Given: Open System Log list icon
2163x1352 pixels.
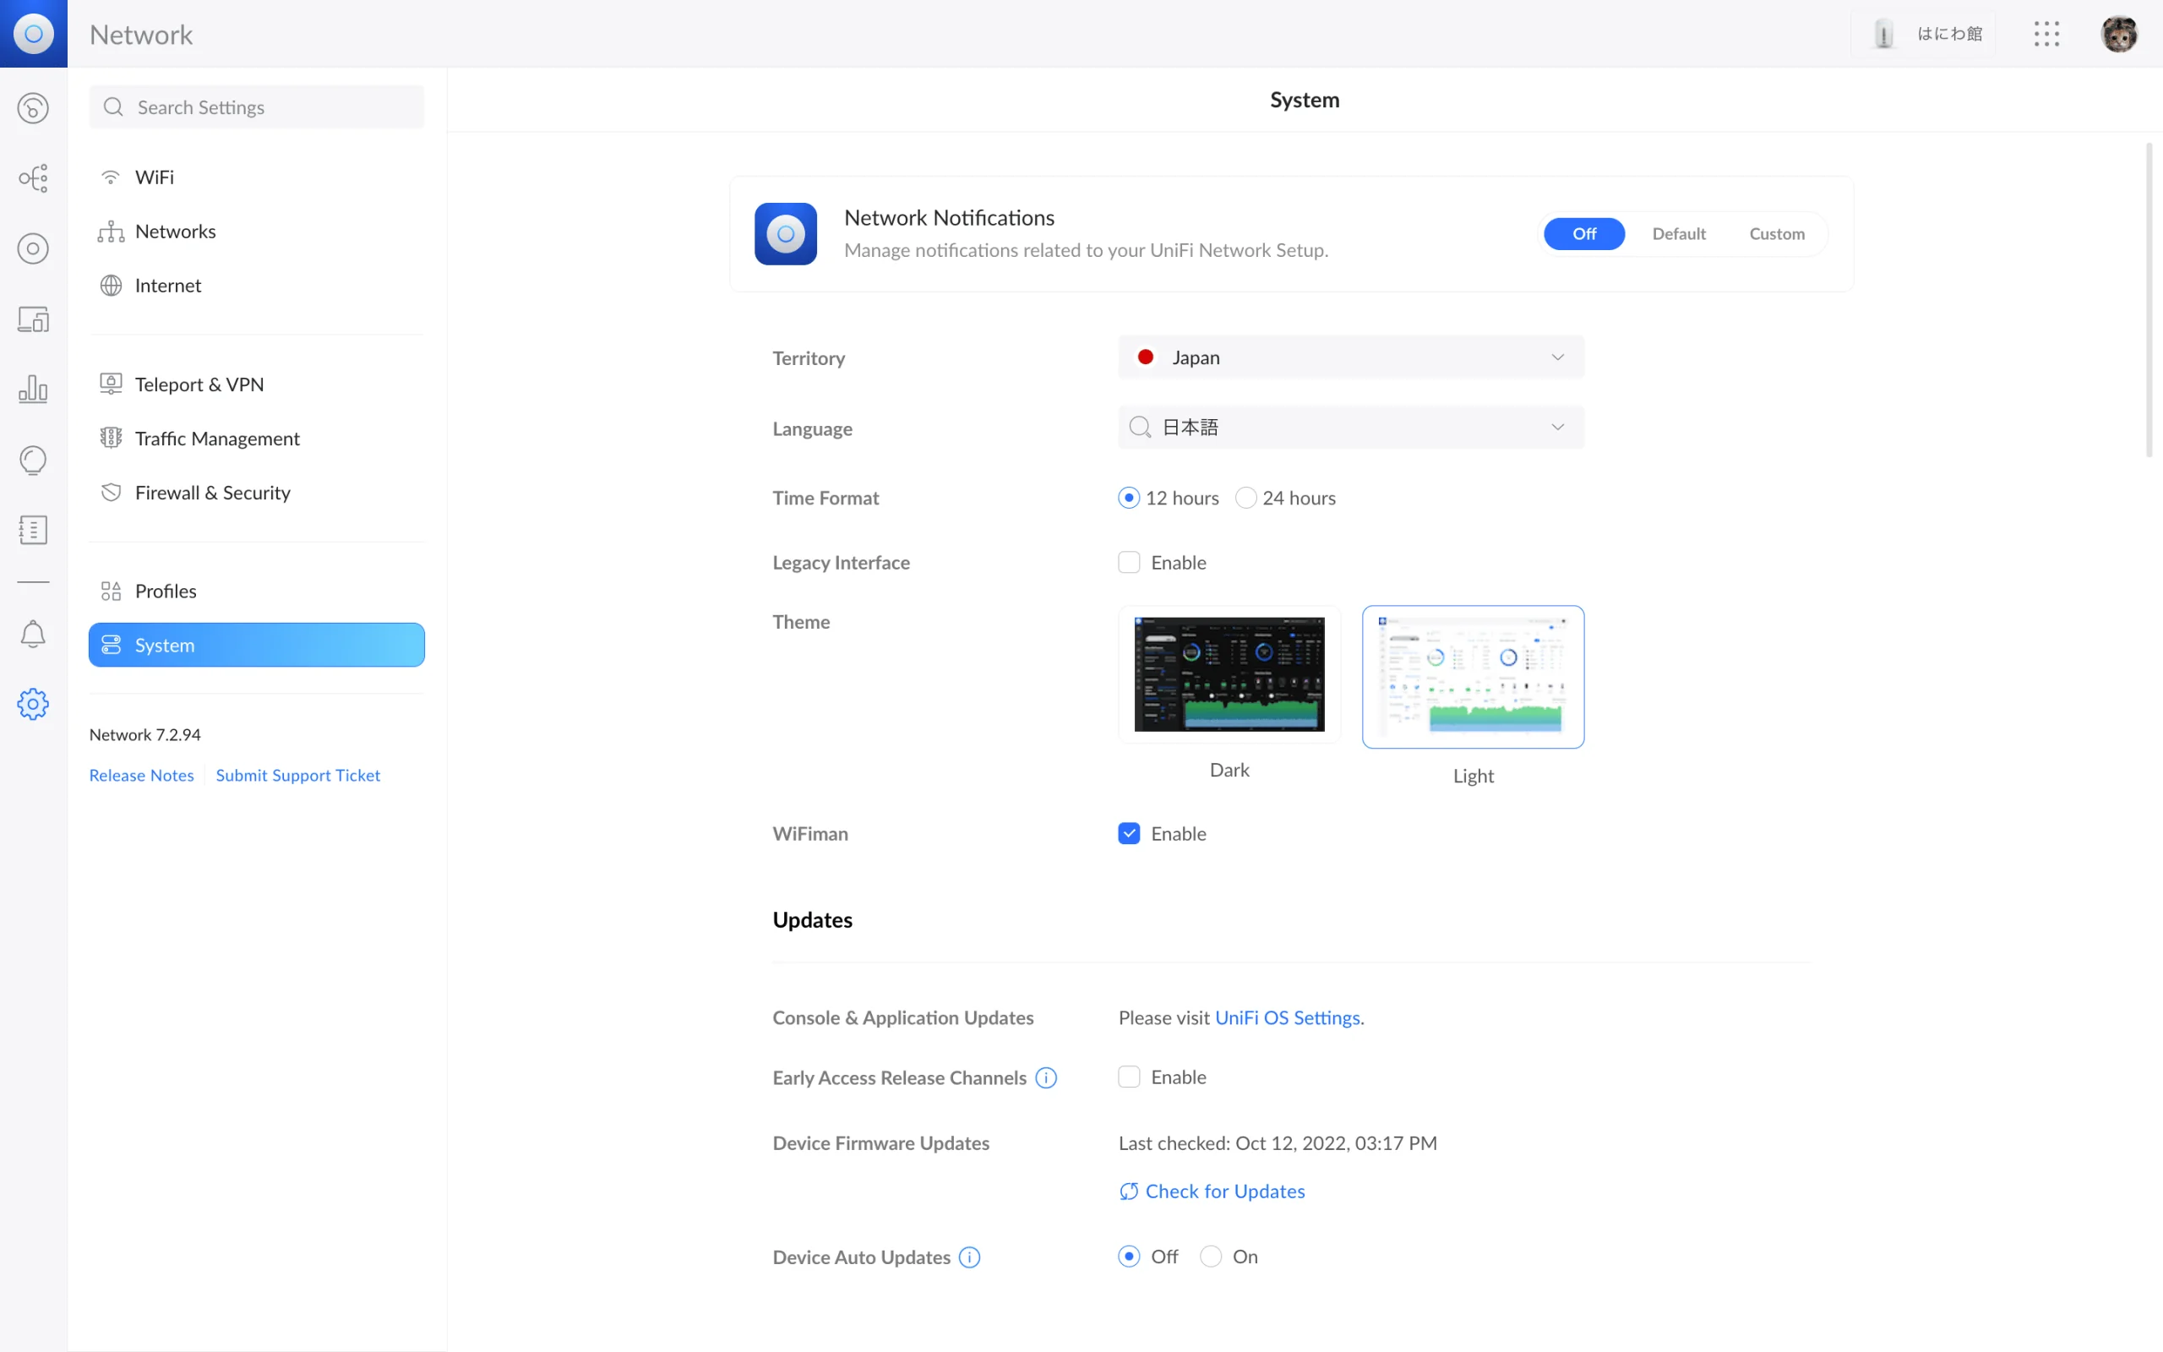Looking at the screenshot, I should 33,529.
